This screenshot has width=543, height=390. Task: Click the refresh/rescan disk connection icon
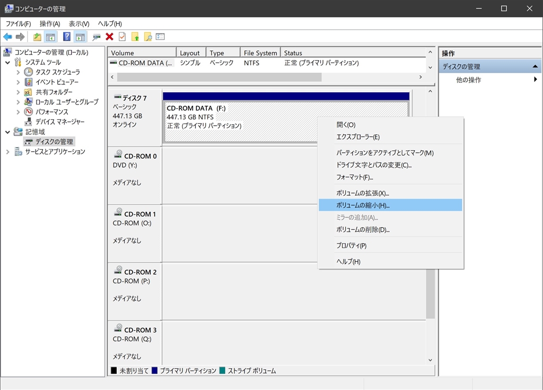97,37
